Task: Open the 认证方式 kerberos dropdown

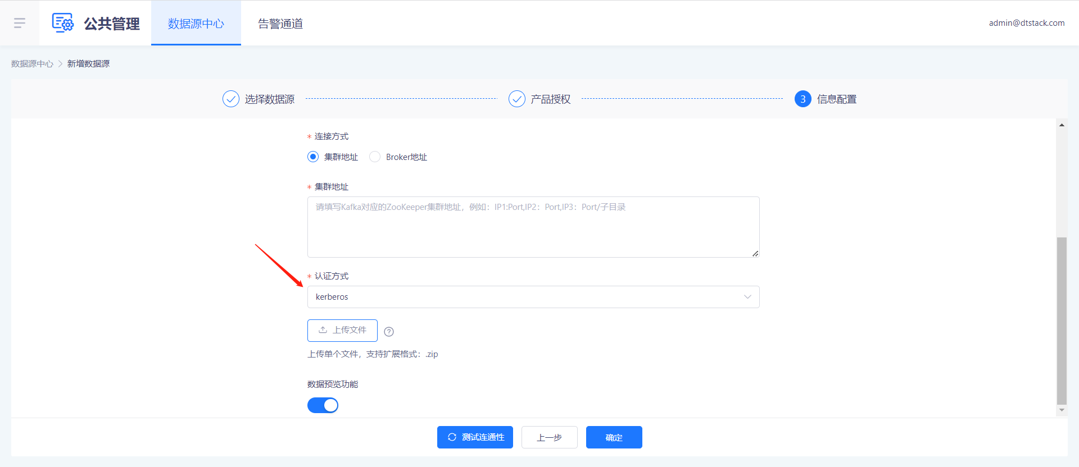Action: coord(533,297)
